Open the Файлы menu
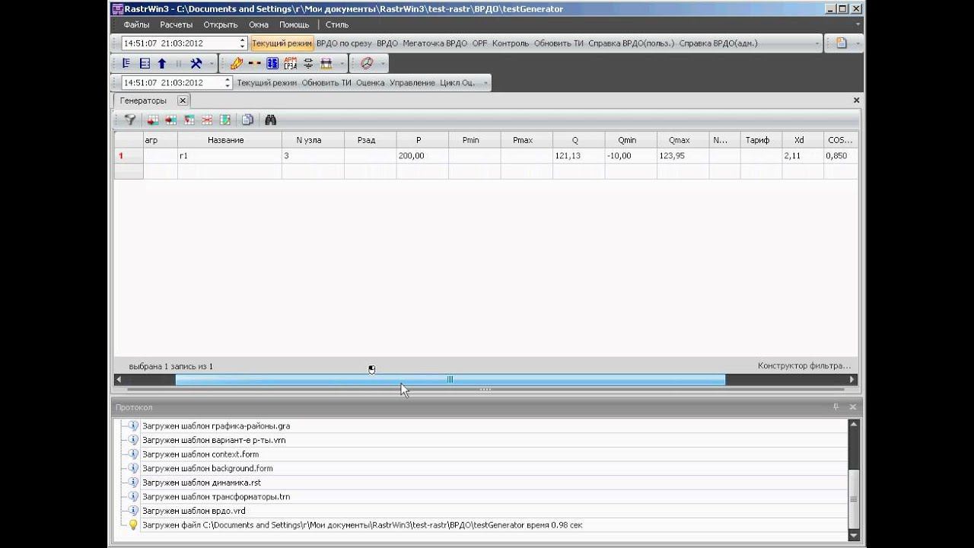The image size is (974, 548). coord(136,24)
